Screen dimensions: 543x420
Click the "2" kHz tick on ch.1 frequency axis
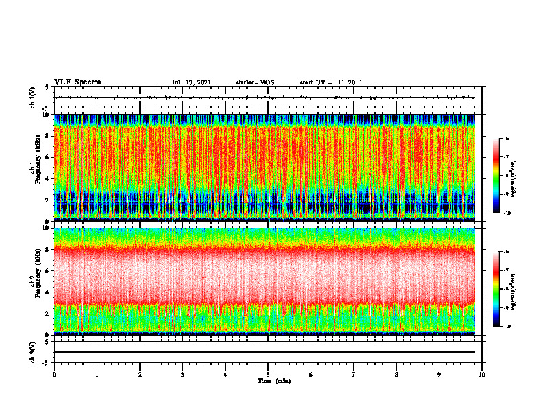click(48, 200)
